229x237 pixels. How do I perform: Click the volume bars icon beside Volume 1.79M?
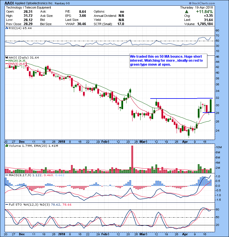click(7, 146)
